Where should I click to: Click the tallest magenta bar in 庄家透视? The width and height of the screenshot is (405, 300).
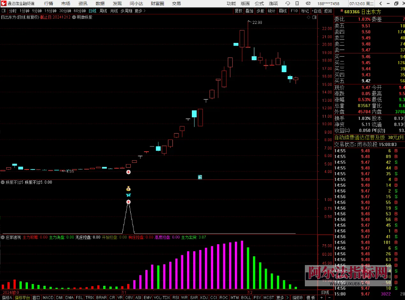click(242, 265)
